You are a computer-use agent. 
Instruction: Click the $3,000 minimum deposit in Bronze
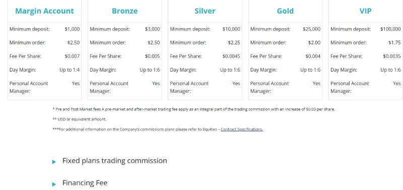(x=153, y=29)
